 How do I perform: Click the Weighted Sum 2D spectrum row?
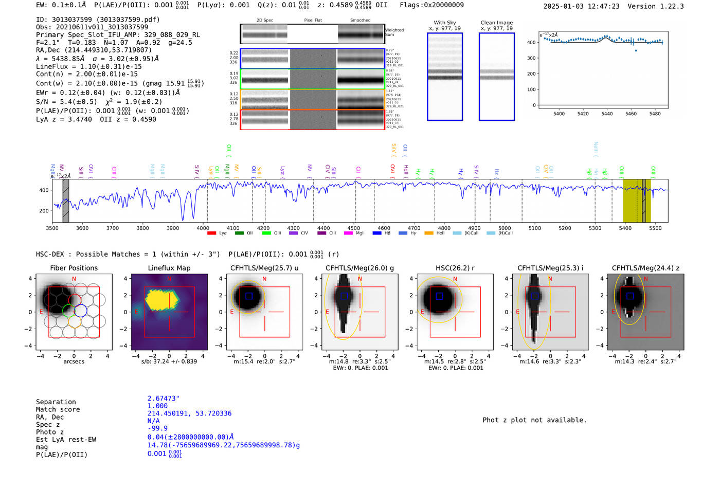[313, 34]
